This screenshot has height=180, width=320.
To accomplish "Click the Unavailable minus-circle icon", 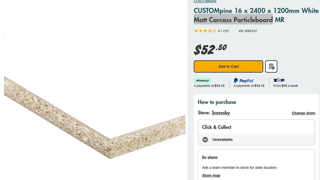I will (x=205, y=139).
